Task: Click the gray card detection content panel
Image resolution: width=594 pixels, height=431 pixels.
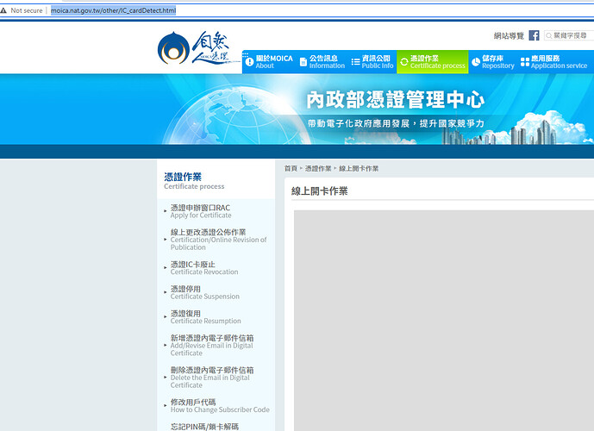Action: (x=444, y=321)
